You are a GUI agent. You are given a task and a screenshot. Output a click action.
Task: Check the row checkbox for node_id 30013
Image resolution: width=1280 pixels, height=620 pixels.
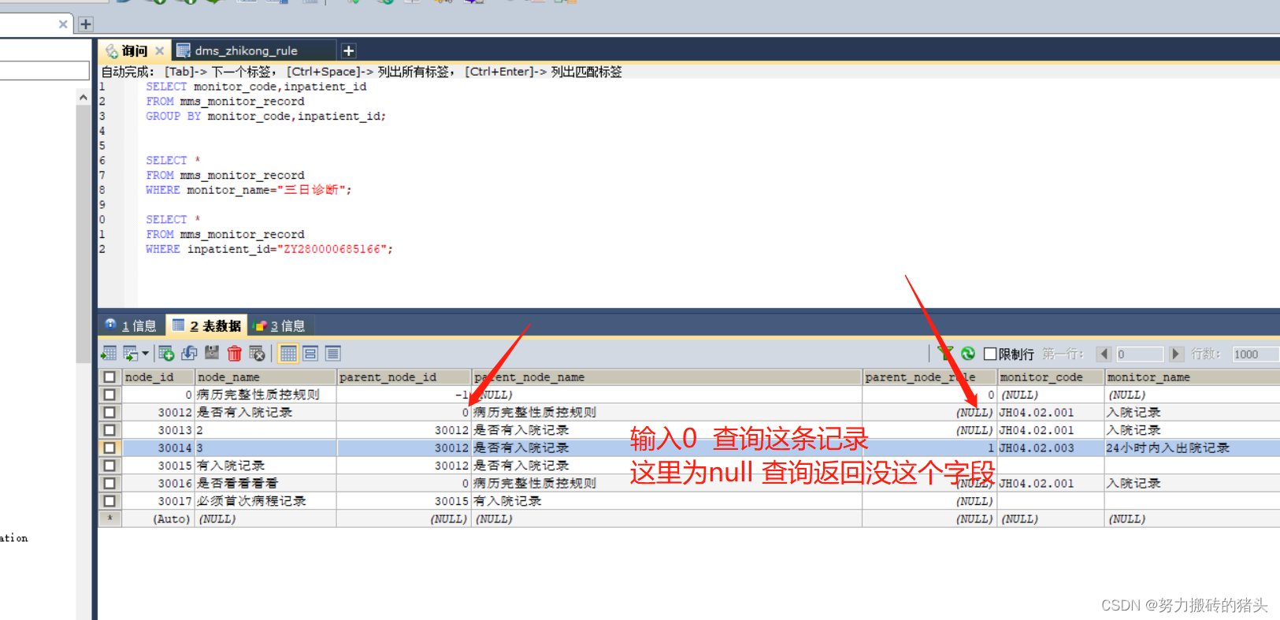point(109,430)
